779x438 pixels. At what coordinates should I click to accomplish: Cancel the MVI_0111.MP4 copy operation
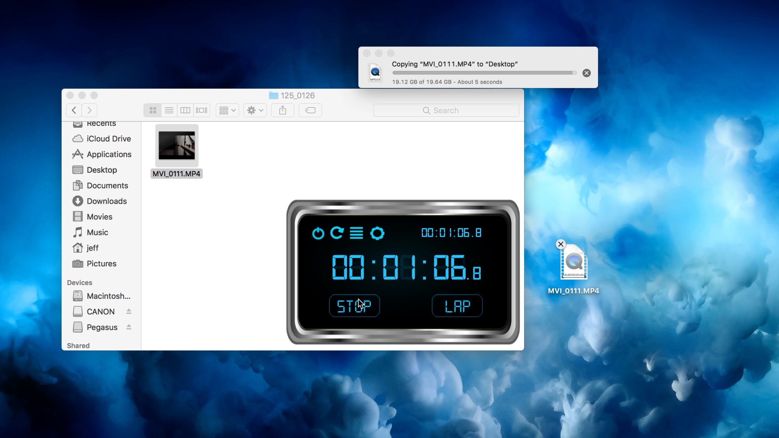coord(586,73)
